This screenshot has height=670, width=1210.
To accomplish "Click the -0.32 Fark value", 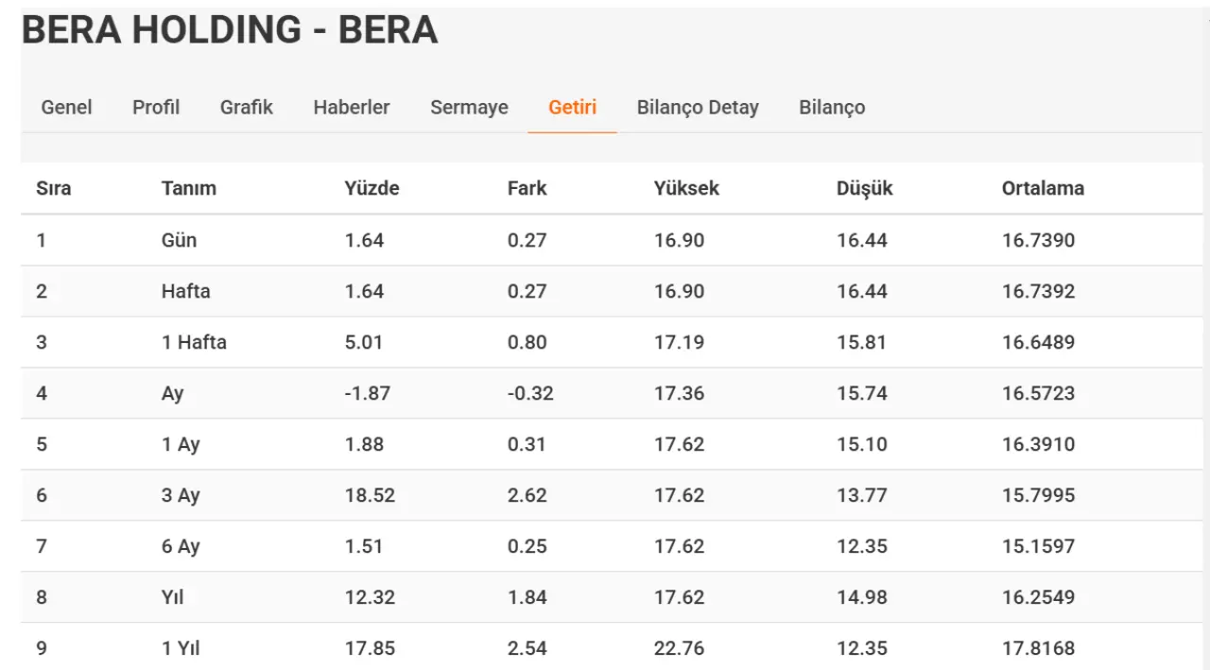I will (x=530, y=393).
